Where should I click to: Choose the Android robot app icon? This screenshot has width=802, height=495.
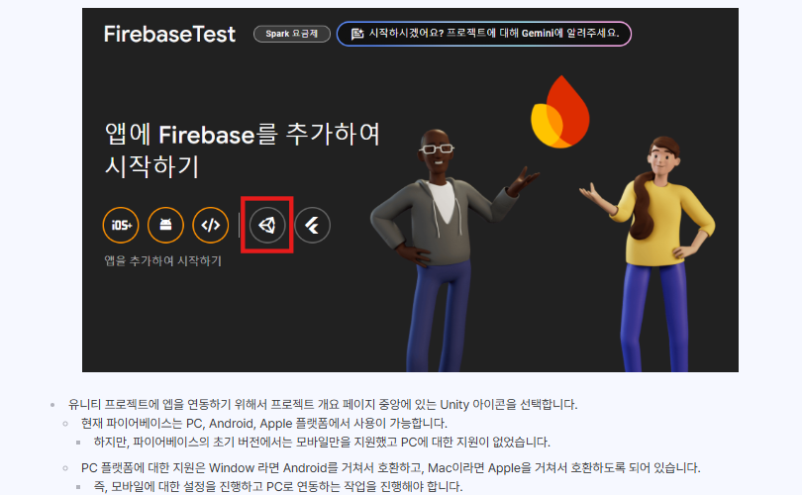(165, 225)
